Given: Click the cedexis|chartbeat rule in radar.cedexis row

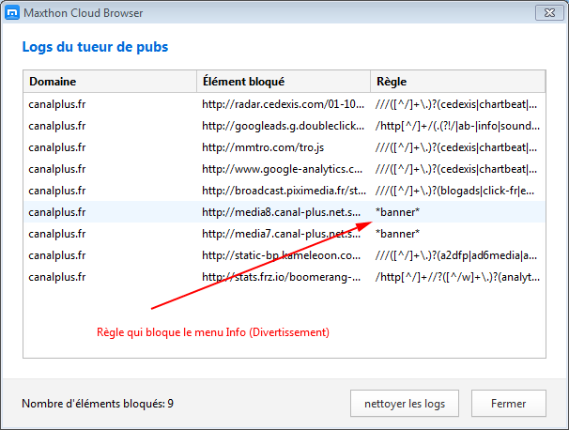Looking at the screenshot, I should [456, 104].
